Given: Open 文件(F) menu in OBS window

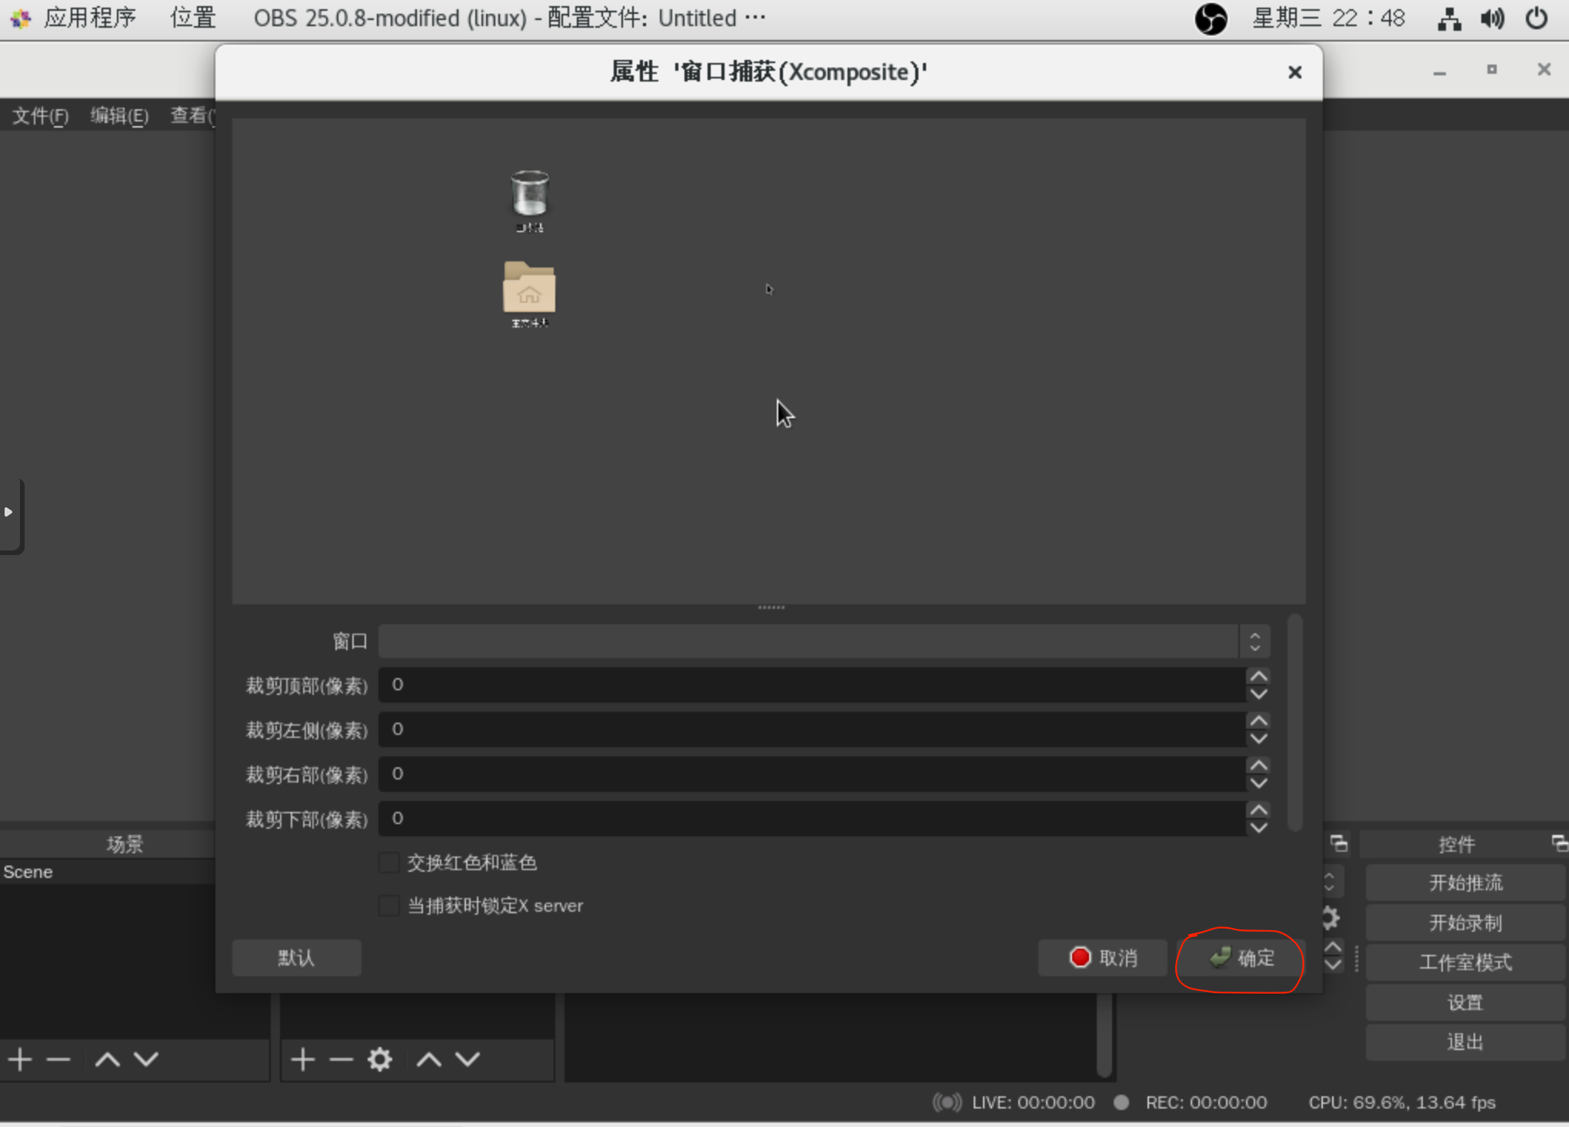Looking at the screenshot, I should pos(41,116).
